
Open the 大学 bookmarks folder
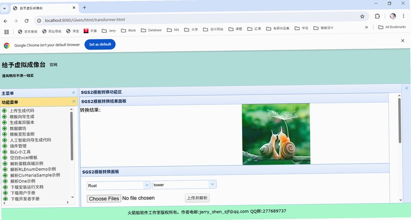191,30
